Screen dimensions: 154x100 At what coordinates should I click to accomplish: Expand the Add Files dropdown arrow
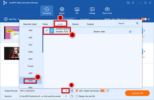[x=19, y=19]
